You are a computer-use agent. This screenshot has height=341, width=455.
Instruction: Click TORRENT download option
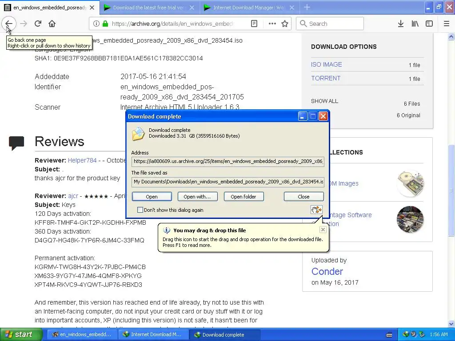coord(326,78)
